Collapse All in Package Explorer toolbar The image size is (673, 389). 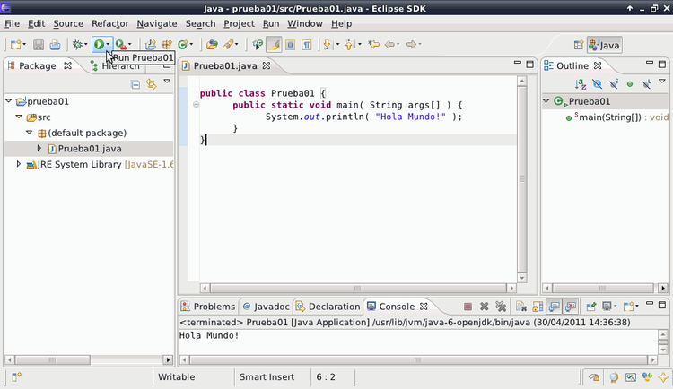point(135,84)
